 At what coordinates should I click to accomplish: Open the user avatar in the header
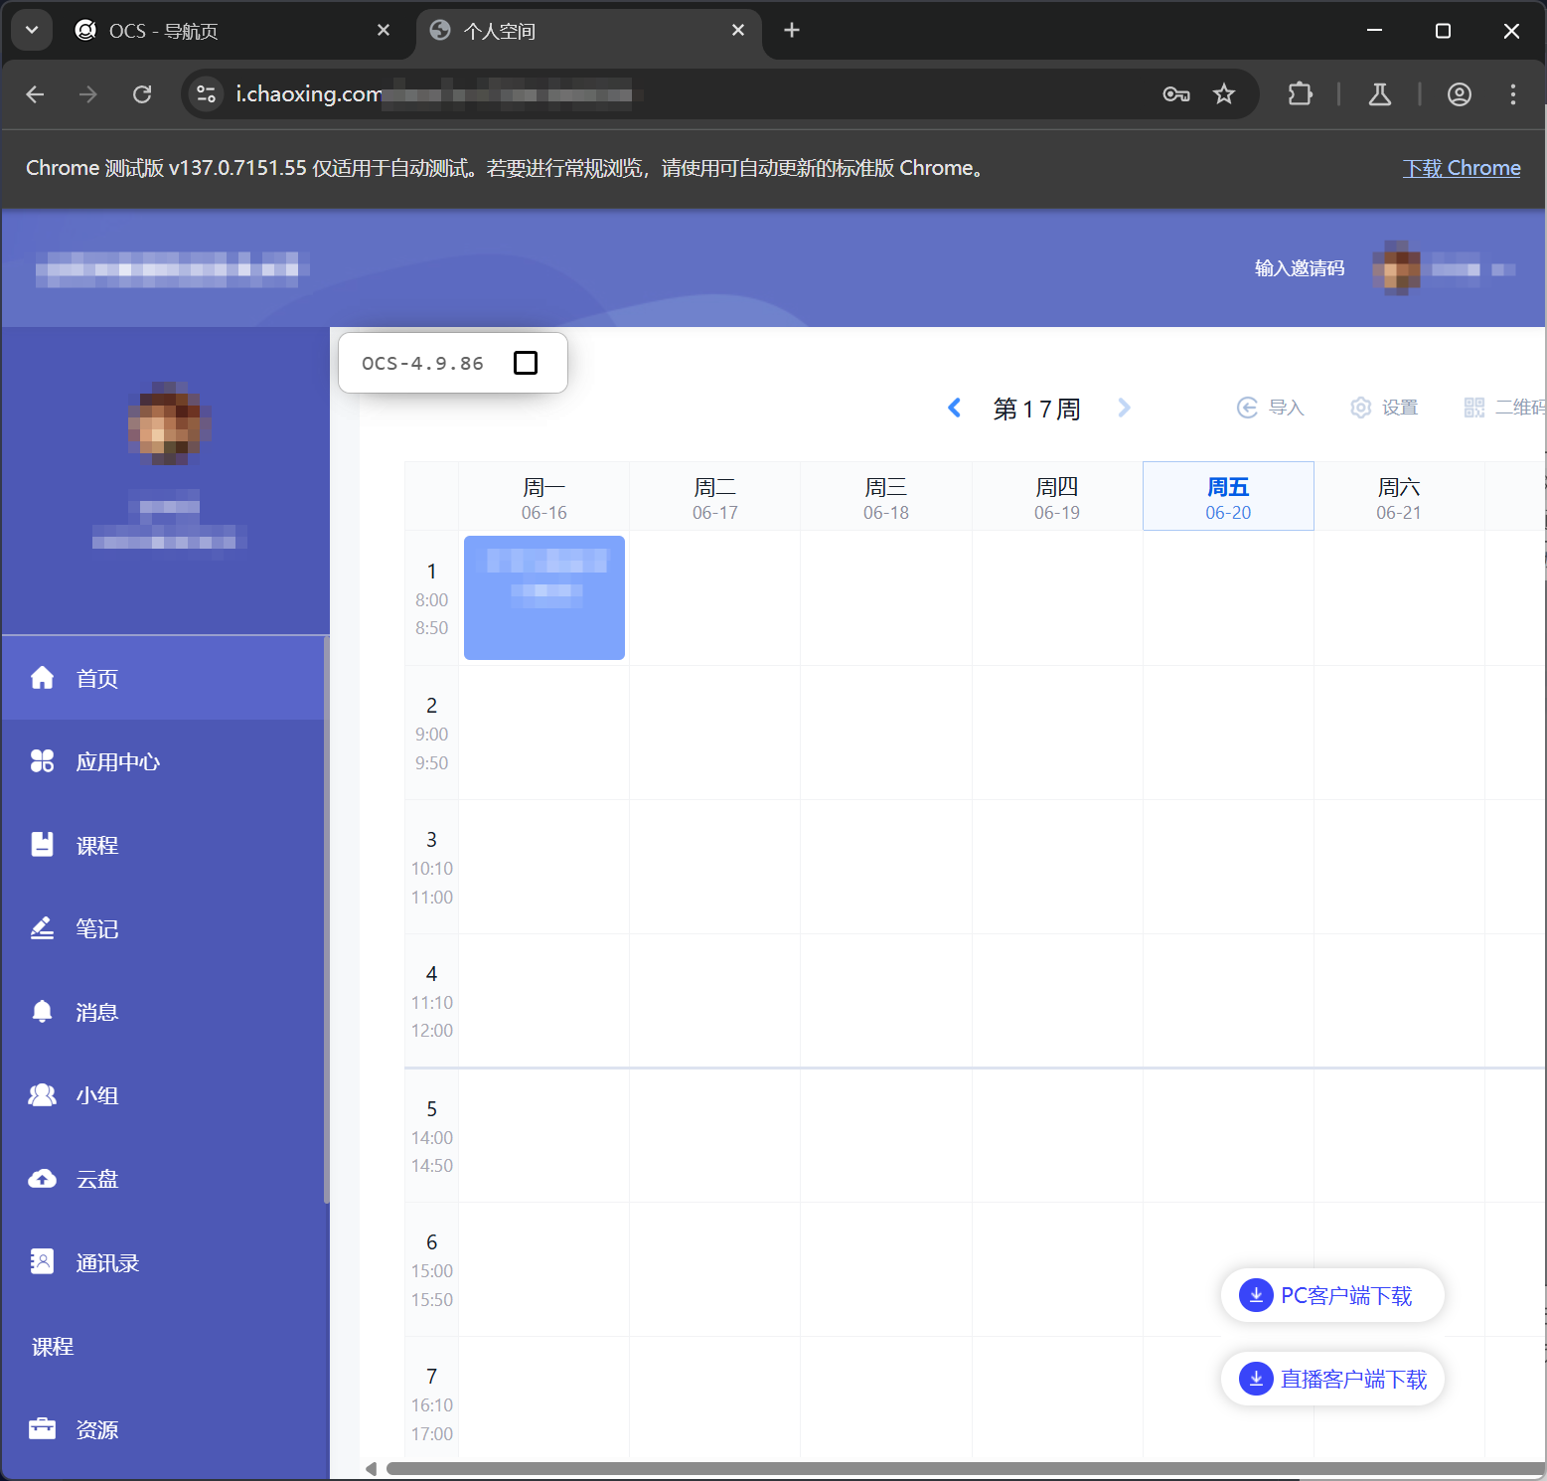coord(1396,268)
